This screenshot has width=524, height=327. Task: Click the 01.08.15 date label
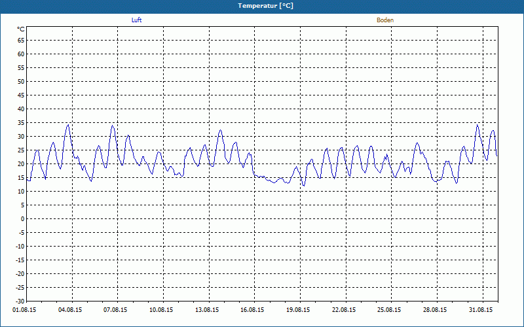24,310
